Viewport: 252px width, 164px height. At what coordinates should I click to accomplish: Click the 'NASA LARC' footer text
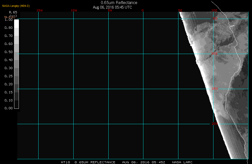tap(182, 162)
